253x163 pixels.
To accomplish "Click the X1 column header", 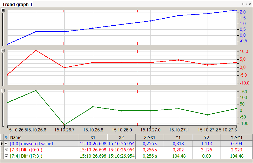I will [x=93, y=137].
